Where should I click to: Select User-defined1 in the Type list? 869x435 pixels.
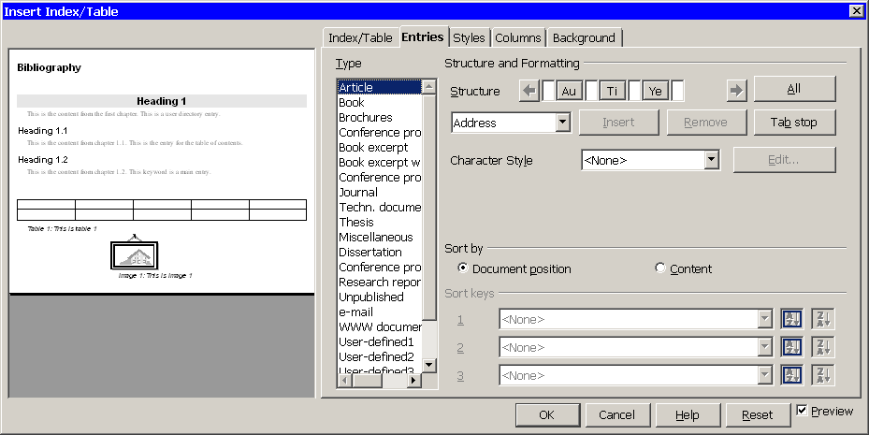pyautogui.click(x=380, y=341)
